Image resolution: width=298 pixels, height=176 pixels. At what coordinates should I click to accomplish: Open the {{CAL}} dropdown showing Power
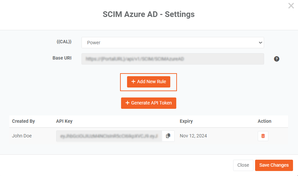click(x=172, y=43)
